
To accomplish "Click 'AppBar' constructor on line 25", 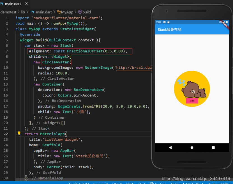I will (x=67, y=151).
